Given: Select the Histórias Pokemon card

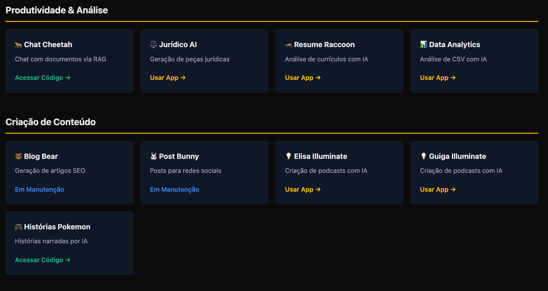Looking at the screenshot, I should point(69,243).
